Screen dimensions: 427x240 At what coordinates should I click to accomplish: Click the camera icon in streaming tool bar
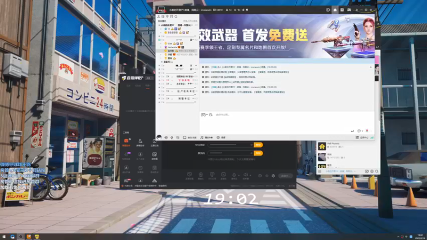click(x=201, y=175)
